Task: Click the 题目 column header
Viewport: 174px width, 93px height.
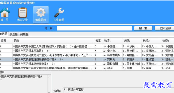Action: (53, 41)
